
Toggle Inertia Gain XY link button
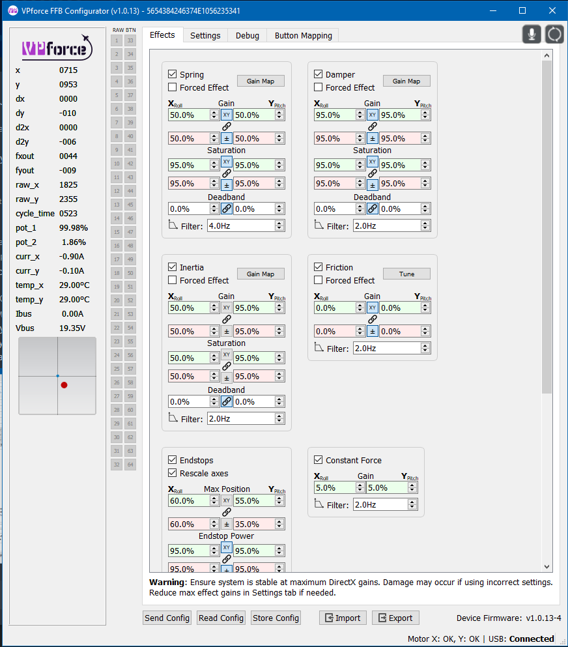(x=227, y=308)
